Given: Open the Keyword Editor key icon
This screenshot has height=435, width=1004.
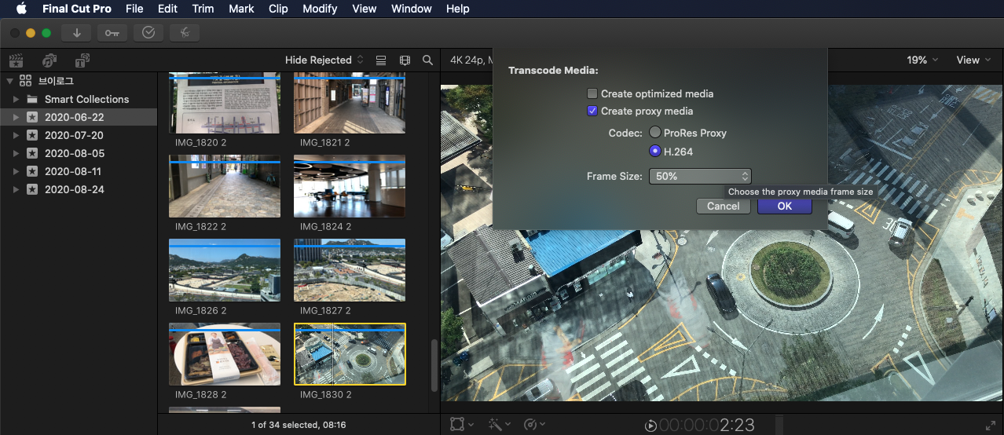Looking at the screenshot, I should pyautogui.click(x=112, y=32).
